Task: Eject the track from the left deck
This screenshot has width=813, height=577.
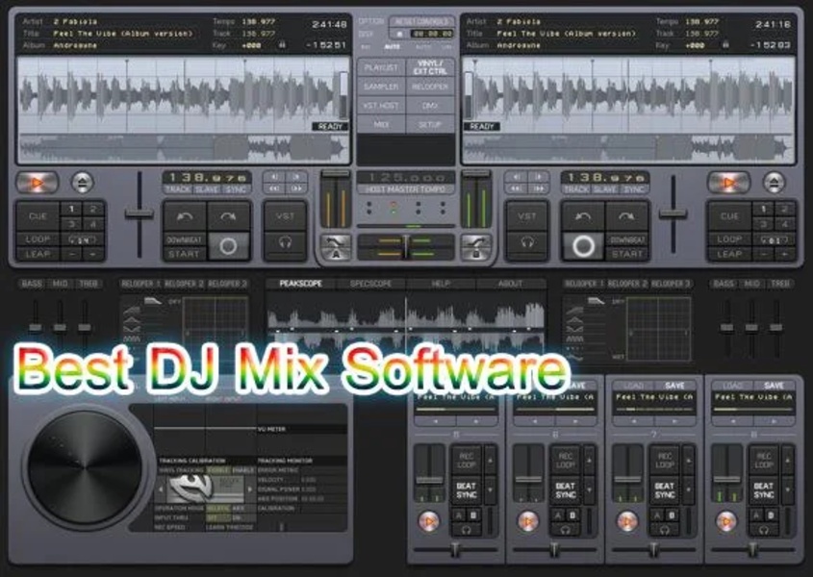Action: 82,183
